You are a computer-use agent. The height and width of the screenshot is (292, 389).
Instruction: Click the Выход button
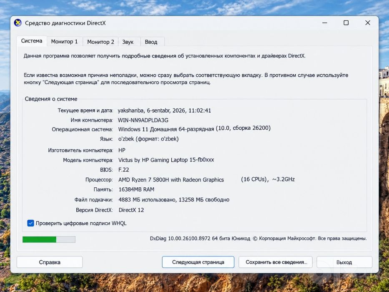pos(344,262)
